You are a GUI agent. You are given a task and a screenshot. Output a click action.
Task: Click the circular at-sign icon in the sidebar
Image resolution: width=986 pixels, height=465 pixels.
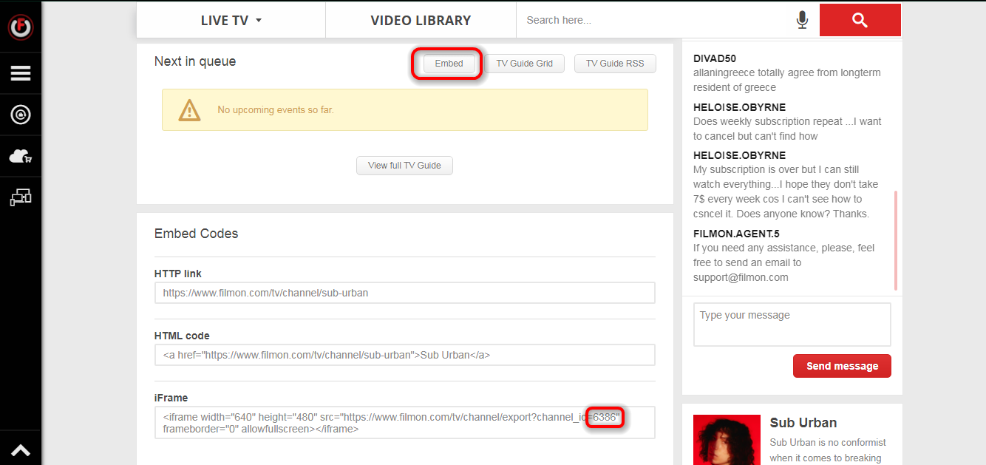coord(20,115)
